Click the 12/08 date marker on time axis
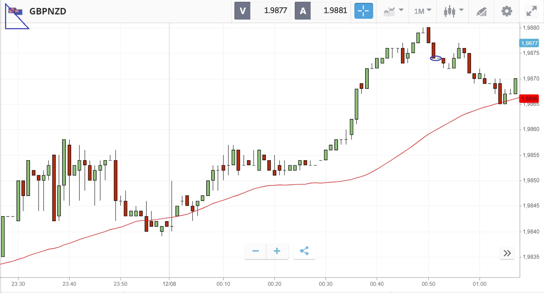544x293 pixels. point(169,284)
